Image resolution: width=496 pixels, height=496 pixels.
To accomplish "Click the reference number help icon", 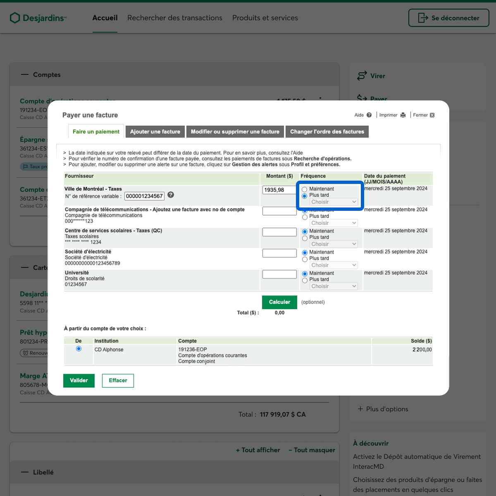I will tap(171, 195).
